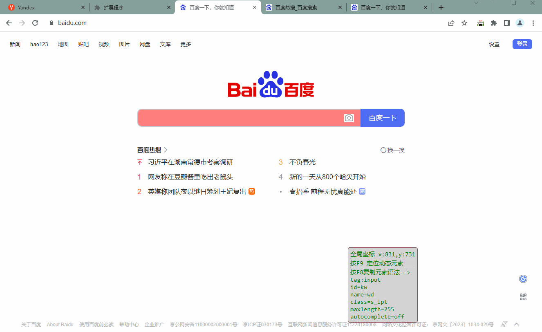Close the 扩展程序 tab
This screenshot has width=542, height=332.
(169, 7)
